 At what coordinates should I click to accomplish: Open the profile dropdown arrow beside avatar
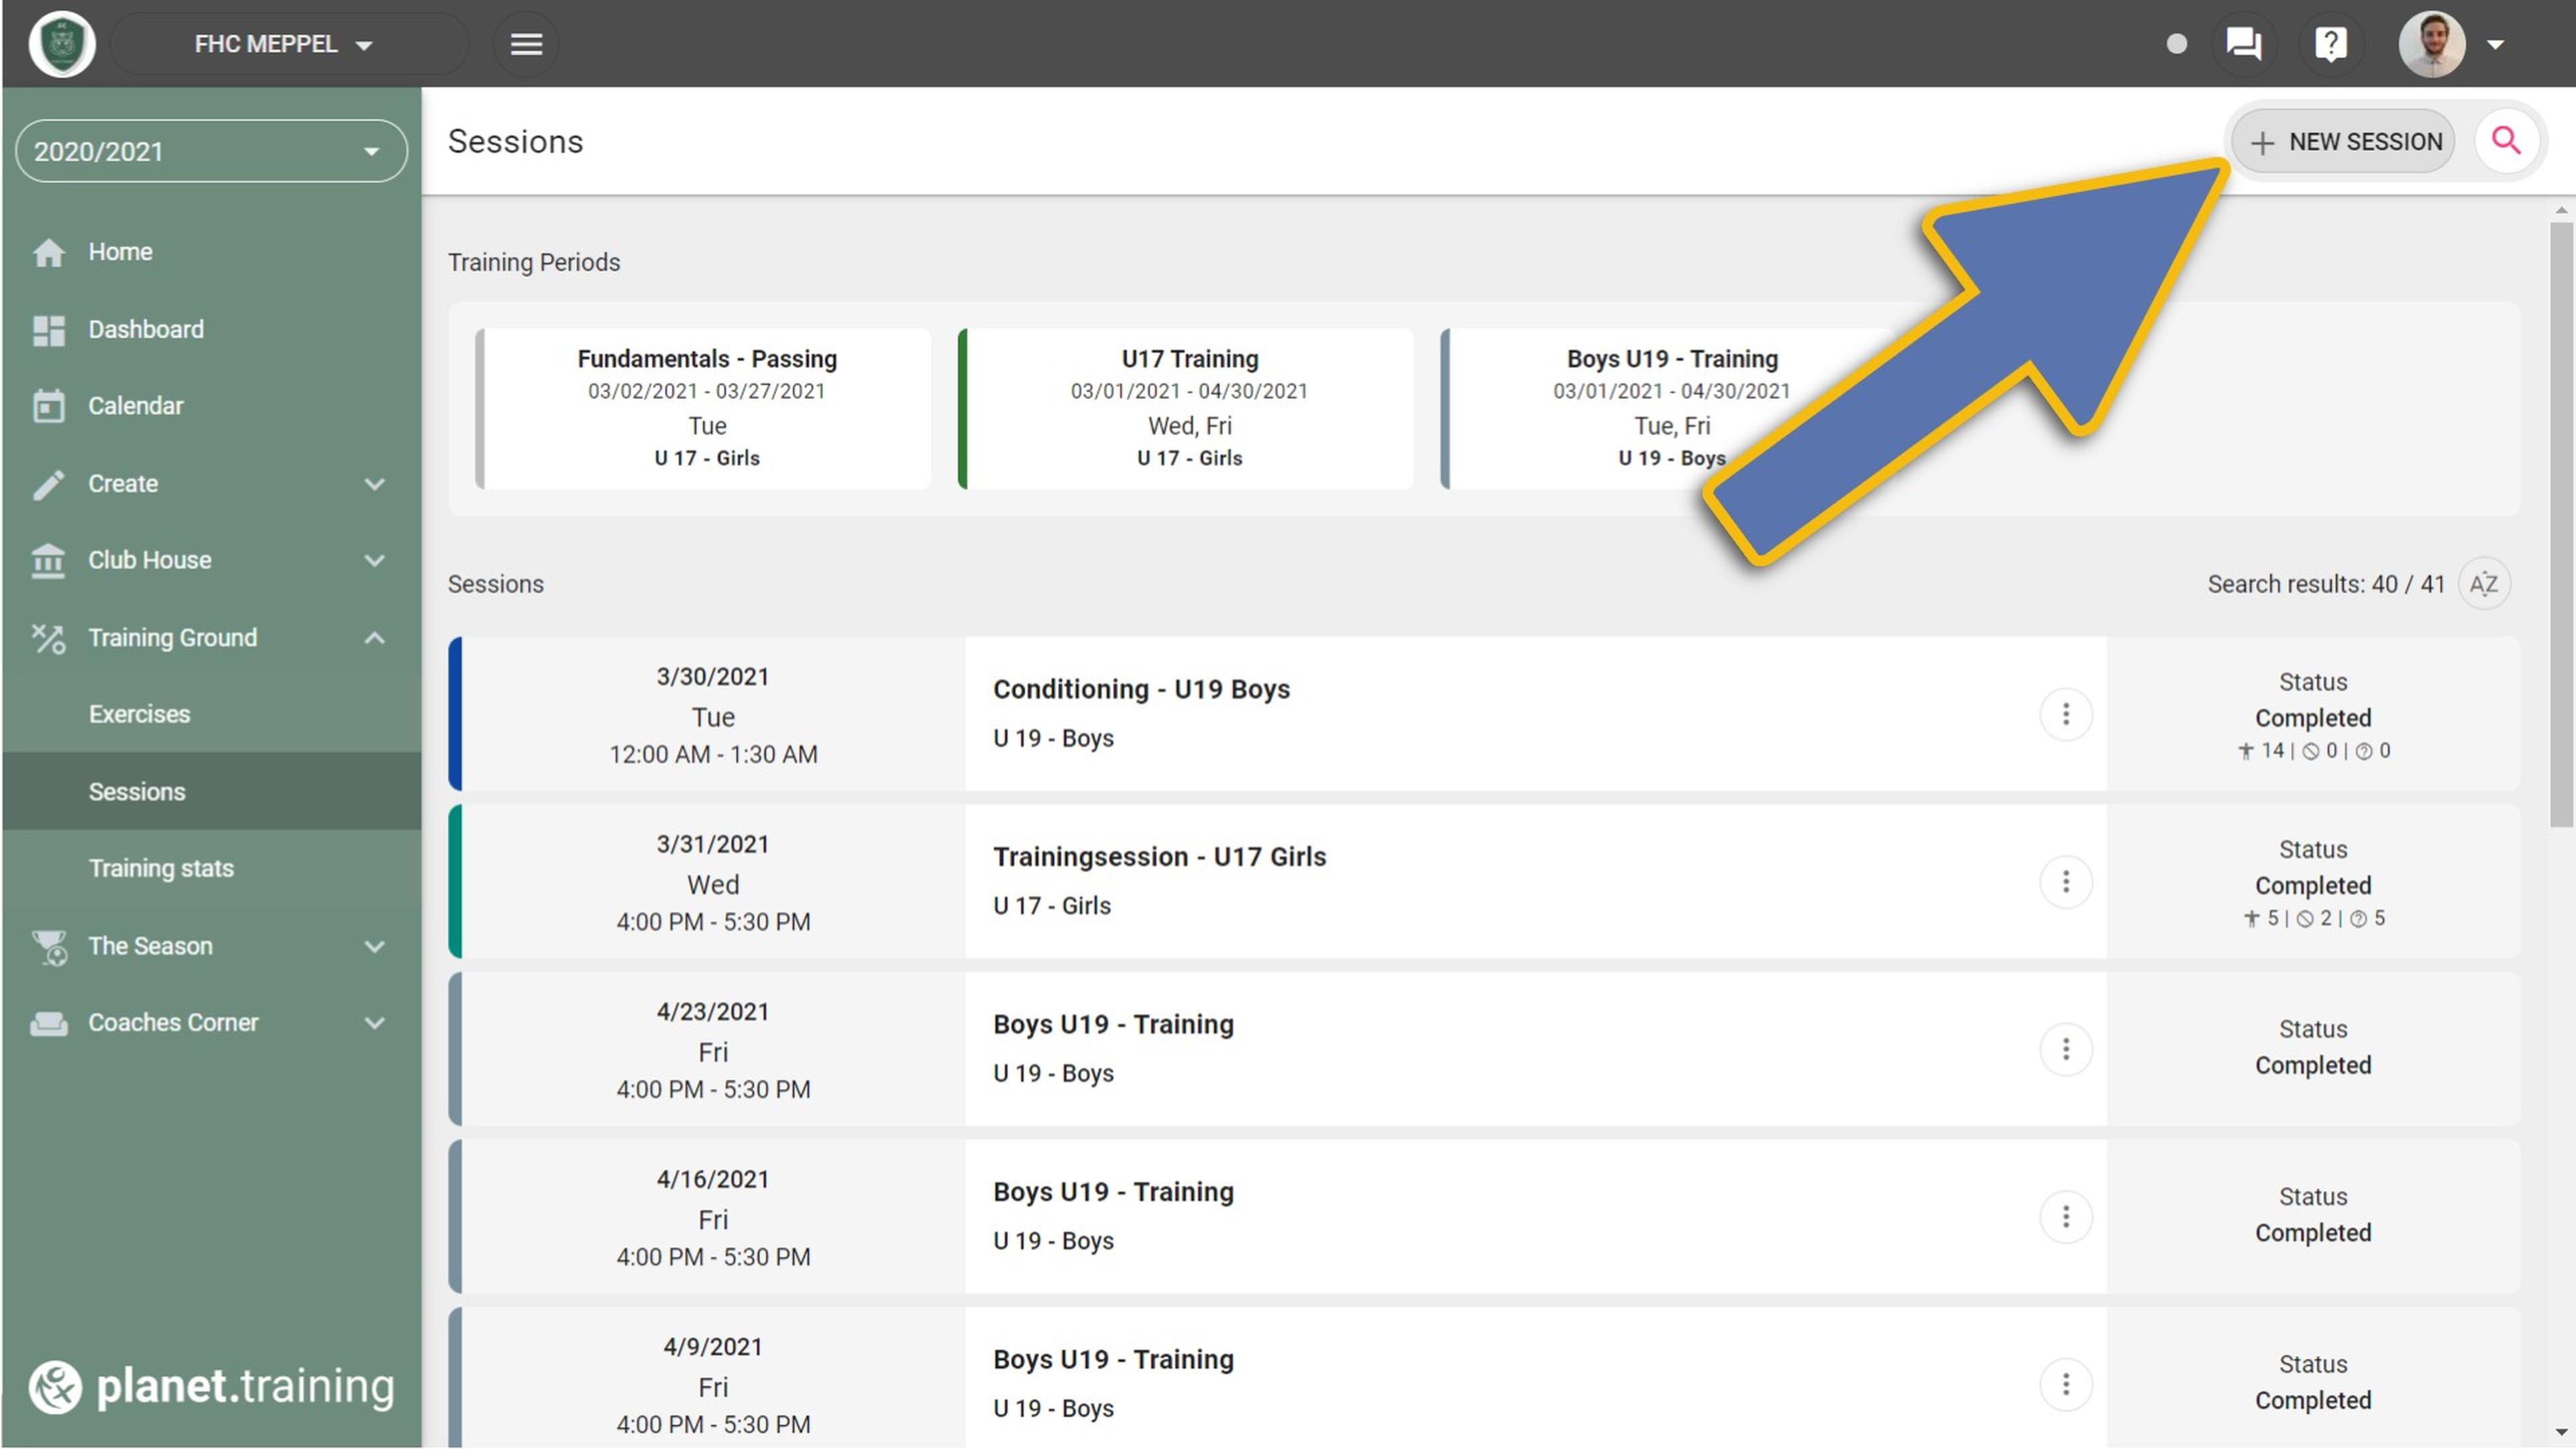click(x=2495, y=44)
